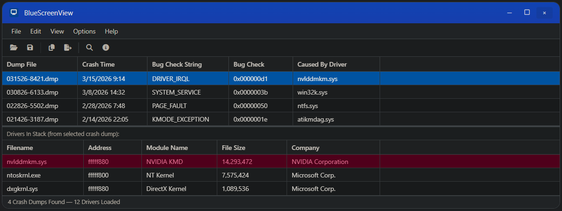Click bug check code 0x0000001e
The image size is (562, 211).
pyautogui.click(x=250, y=119)
